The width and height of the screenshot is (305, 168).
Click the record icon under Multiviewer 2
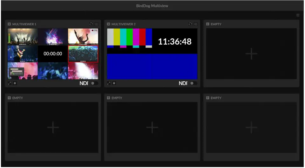(114, 83)
